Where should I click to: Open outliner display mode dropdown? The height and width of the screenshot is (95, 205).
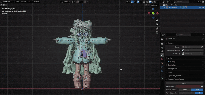(x=168, y=2)
